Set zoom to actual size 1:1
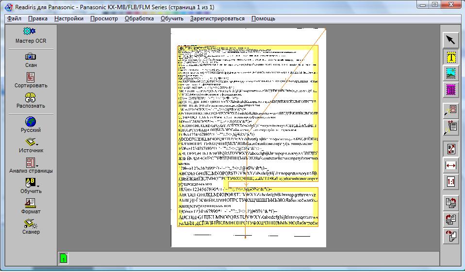 coord(451,182)
